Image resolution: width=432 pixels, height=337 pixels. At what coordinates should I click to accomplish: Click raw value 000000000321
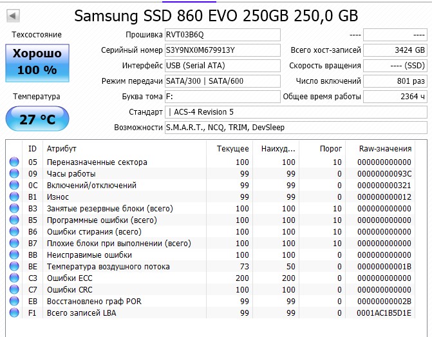384,186
